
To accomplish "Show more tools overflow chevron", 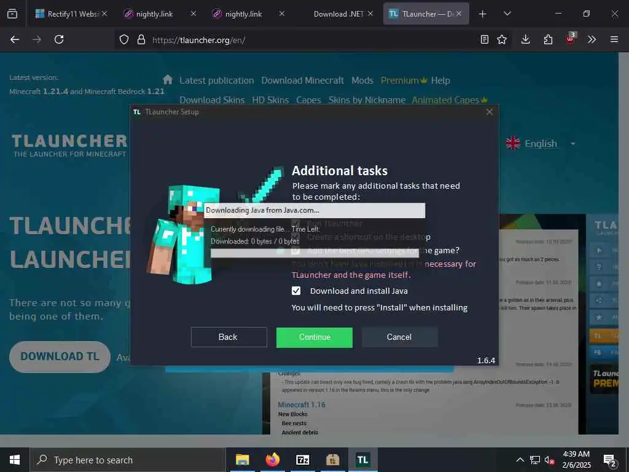I will [592, 39].
